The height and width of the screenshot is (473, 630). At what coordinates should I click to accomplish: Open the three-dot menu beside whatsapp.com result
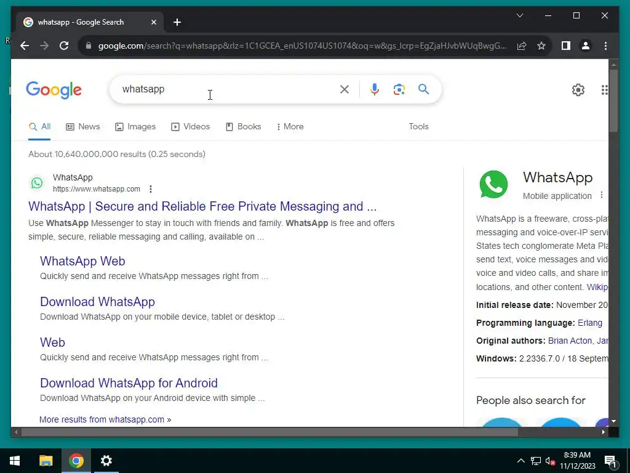pyautogui.click(x=150, y=189)
